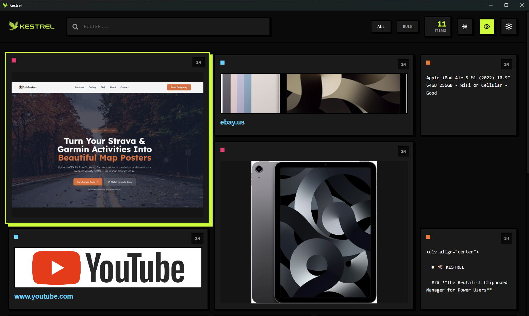Click the Kestrel icon in the title bar
529x316 pixels.
tap(5, 5)
